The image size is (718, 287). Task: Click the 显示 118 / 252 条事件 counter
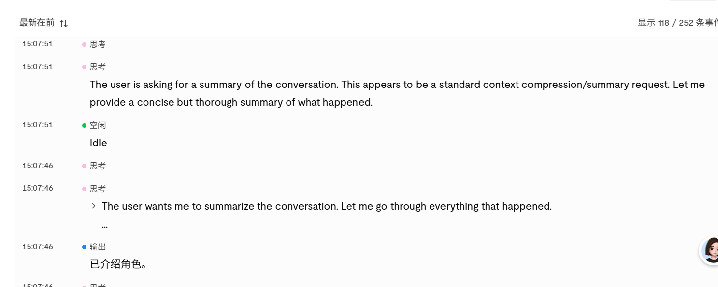(x=678, y=23)
